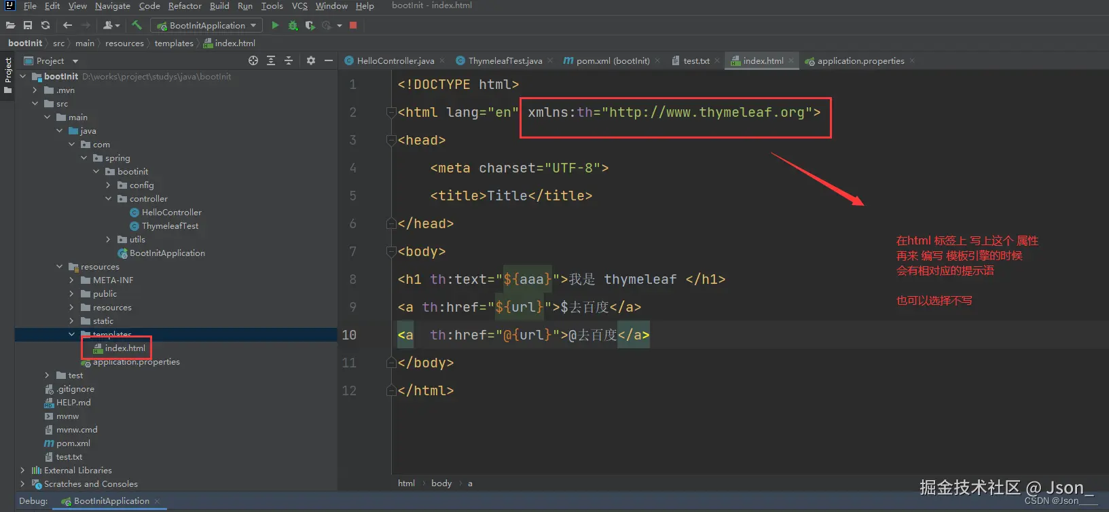
Task: Navigate forward with the right arrow icon
Action: [86, 25]
